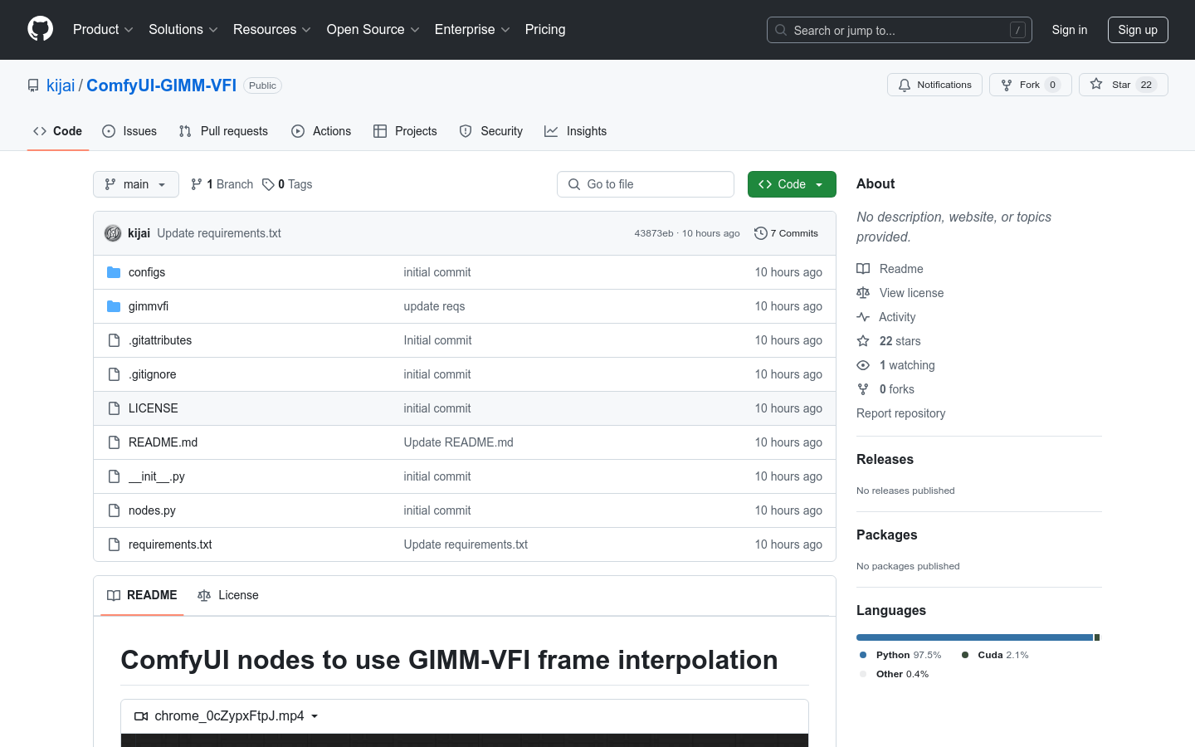The width and height of the screenshot is (1195, 747).
Task: Open the Packages section heading
Action: click(x=886, y=535)
